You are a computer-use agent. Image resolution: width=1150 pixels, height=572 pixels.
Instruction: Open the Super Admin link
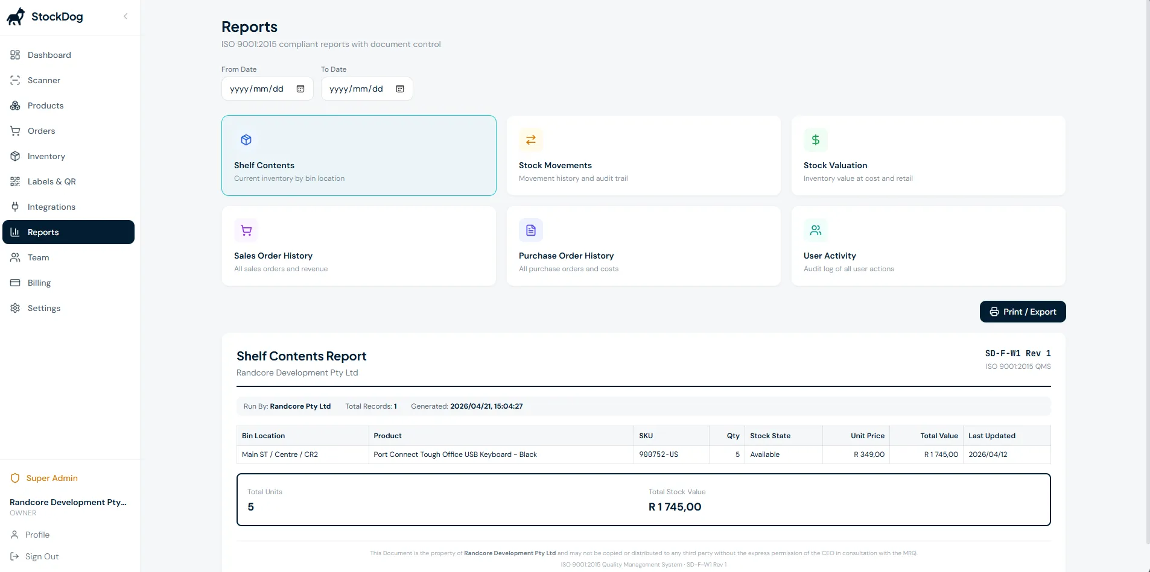pyautogui.click(x=52, y=478)
